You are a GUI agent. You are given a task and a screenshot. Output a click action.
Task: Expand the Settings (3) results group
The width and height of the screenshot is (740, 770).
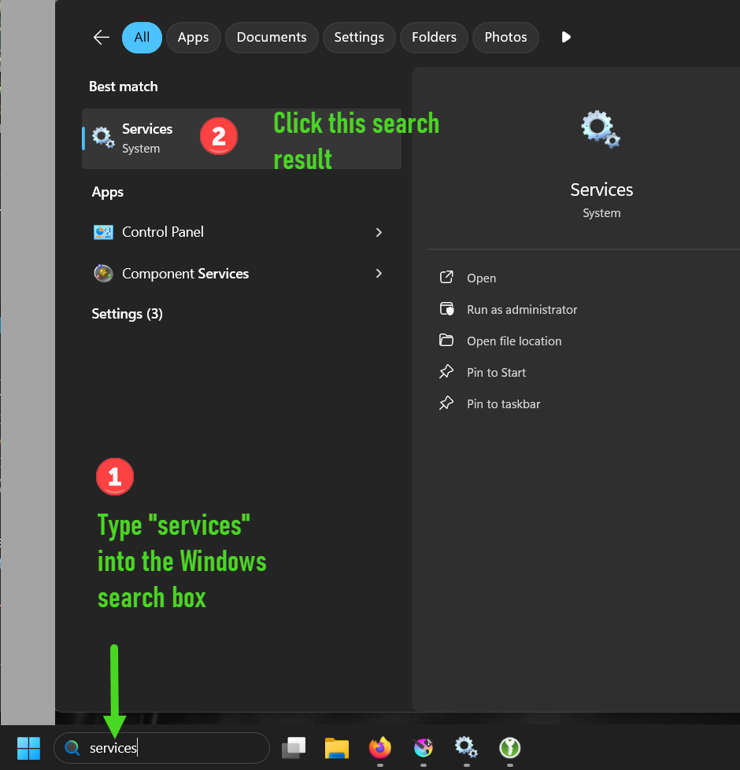click(127, 314)
